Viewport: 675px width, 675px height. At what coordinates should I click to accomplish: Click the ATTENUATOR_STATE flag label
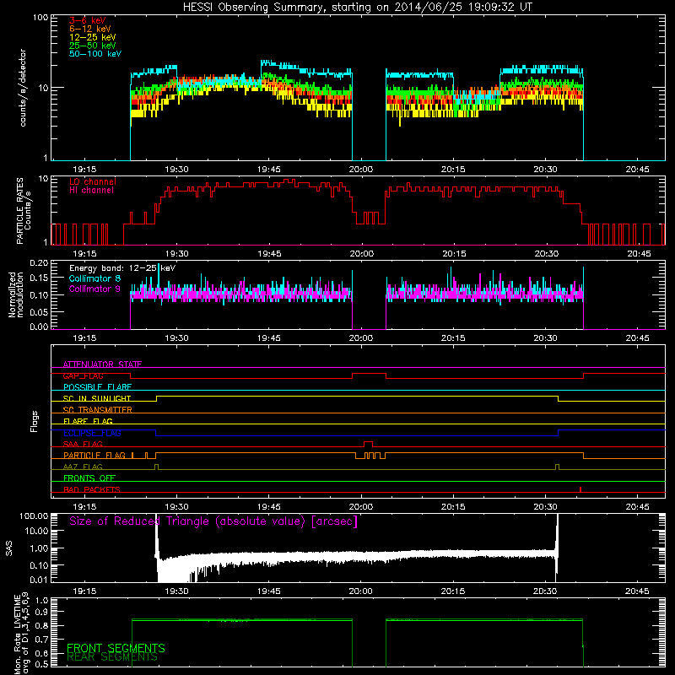(x=102, y=364)
